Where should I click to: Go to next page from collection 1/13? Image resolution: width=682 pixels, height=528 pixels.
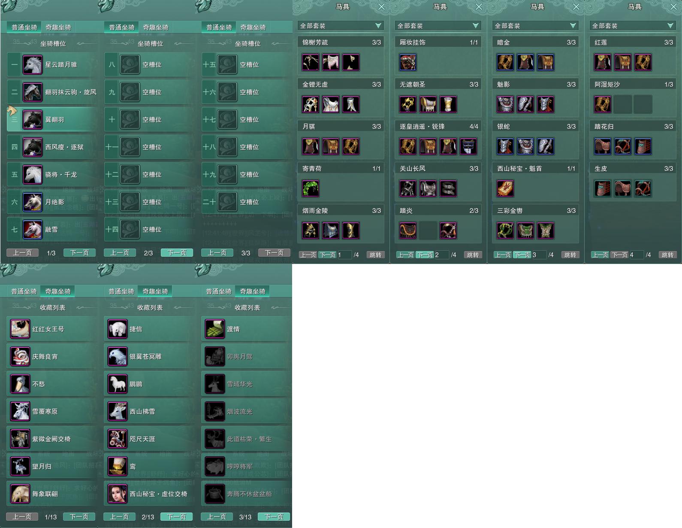(79, 517)
